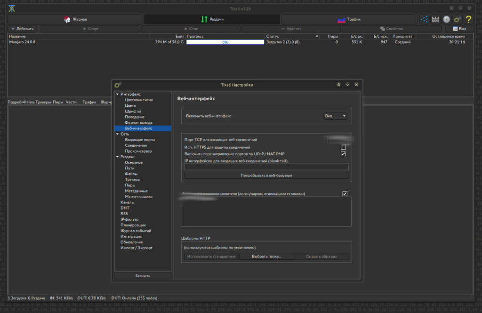The width and height of the screenshot is (482, 313).
Task: Select RSS in settings tree
Action: [x=124, y=214]
